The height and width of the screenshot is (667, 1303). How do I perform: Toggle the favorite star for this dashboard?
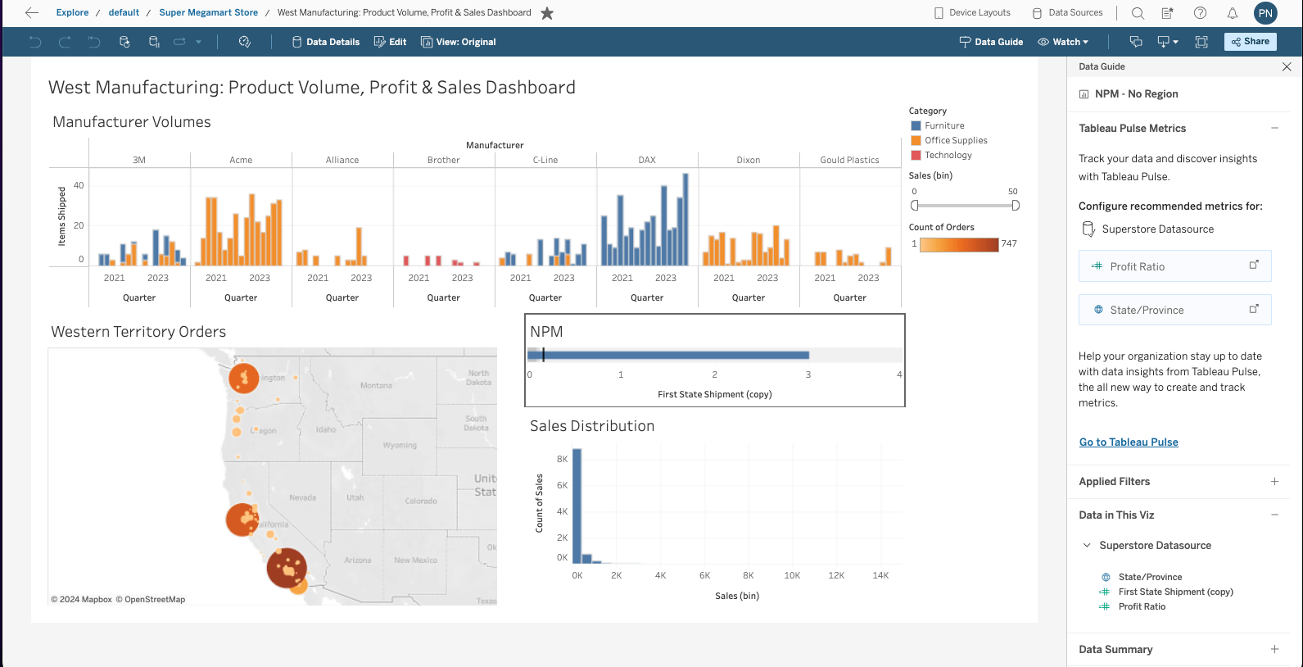pyautogui.click(x=547, y=12)
